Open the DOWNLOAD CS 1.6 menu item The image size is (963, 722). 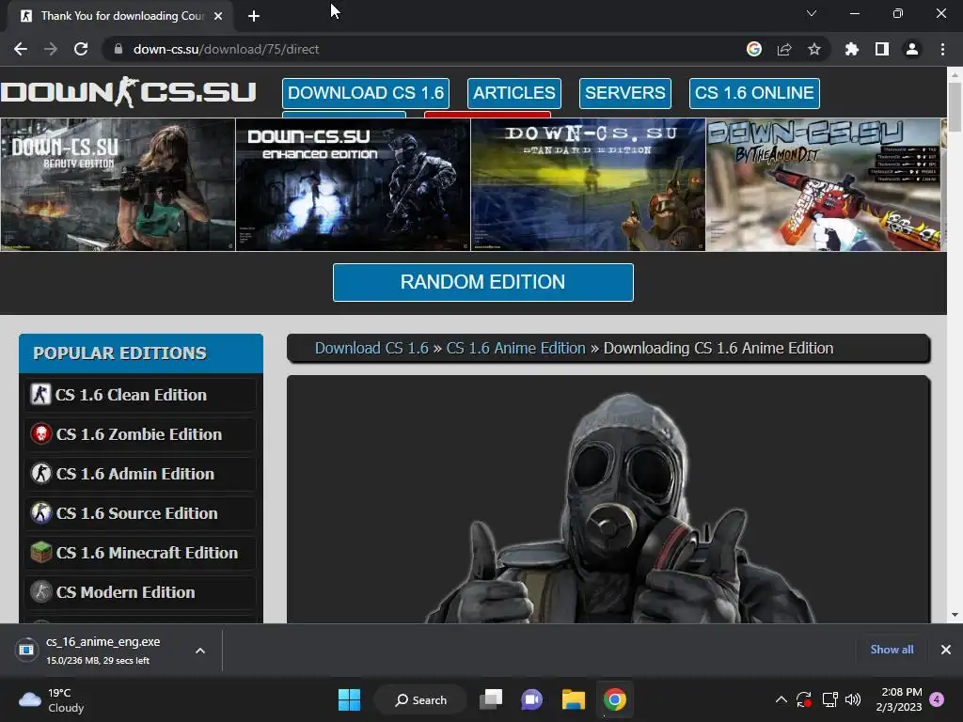pyautogui.click(x=366, y=93)
